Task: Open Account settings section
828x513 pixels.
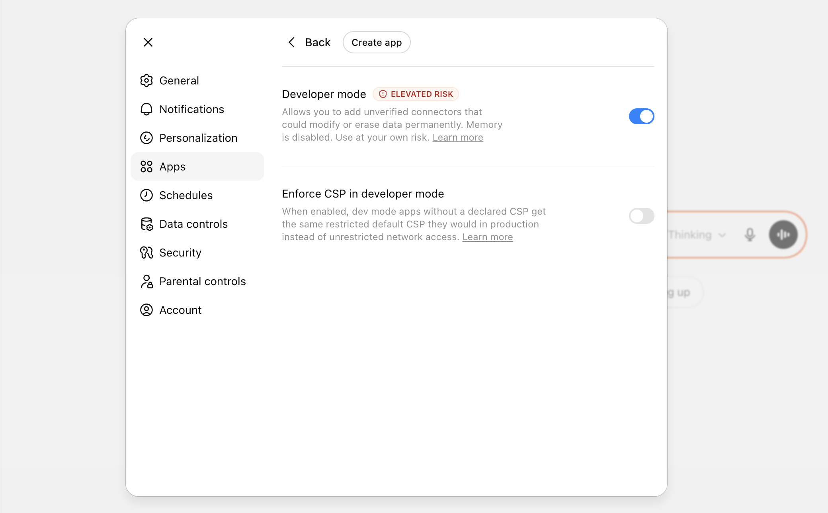Action: (197, 310)
